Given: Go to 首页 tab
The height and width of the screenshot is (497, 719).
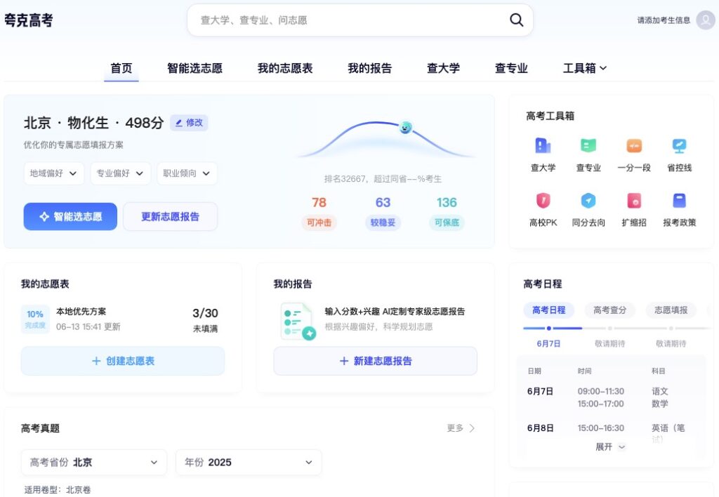Looking at the screenshot, I should tap(121, 68).
